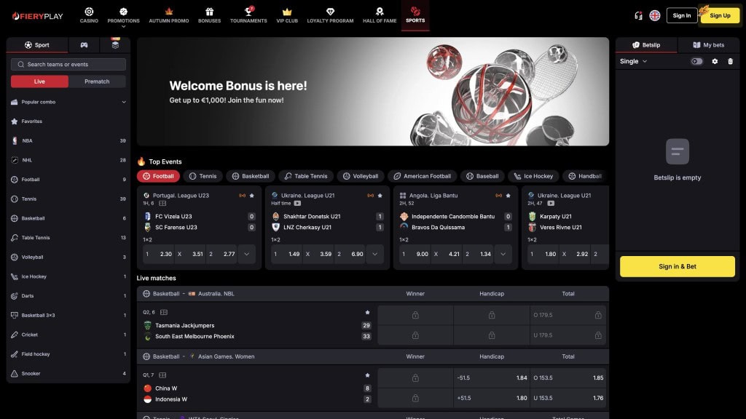The height and width of the screenshot is (419, 746).
Task: Favorite the China W match
Action: coord(367,375)
